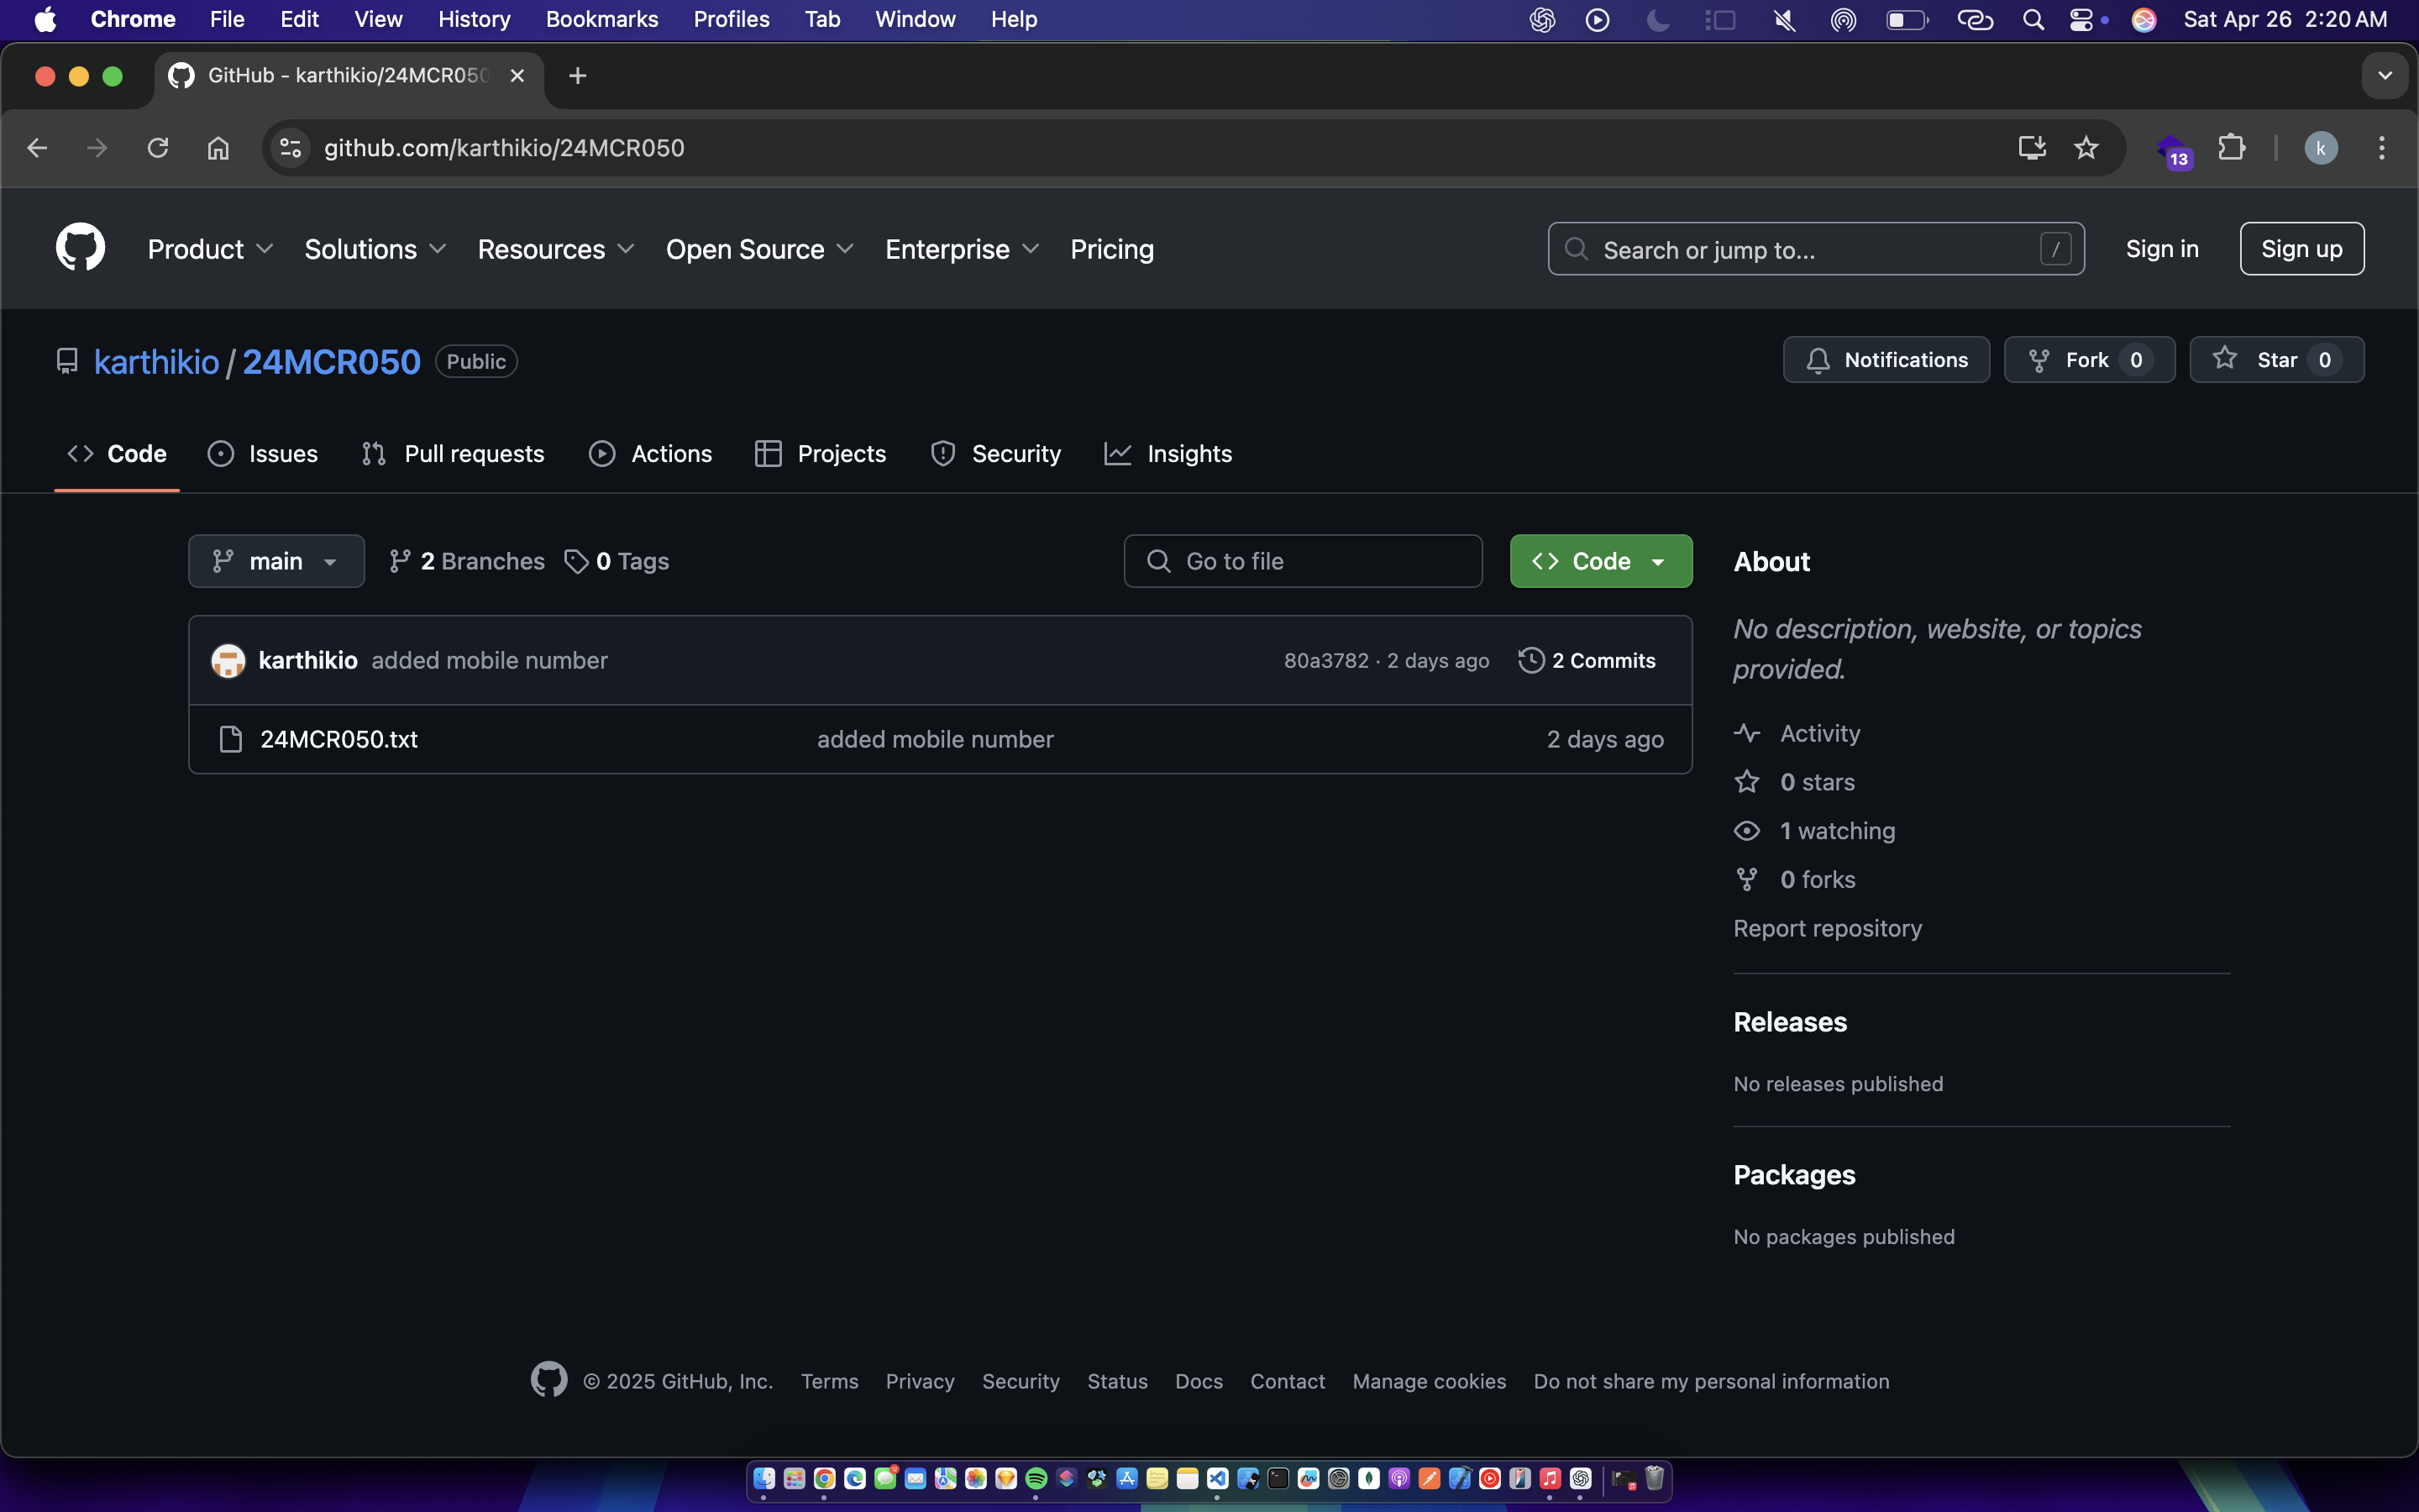The height and width of the screenshot is (1512, 2419).
Task: Click the reload page icon
Action: [158, 148]
